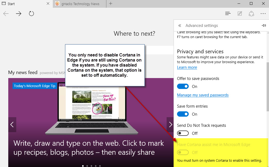Open the Write, draw and type article headline
Screen dimensions: 269x167
89,148
